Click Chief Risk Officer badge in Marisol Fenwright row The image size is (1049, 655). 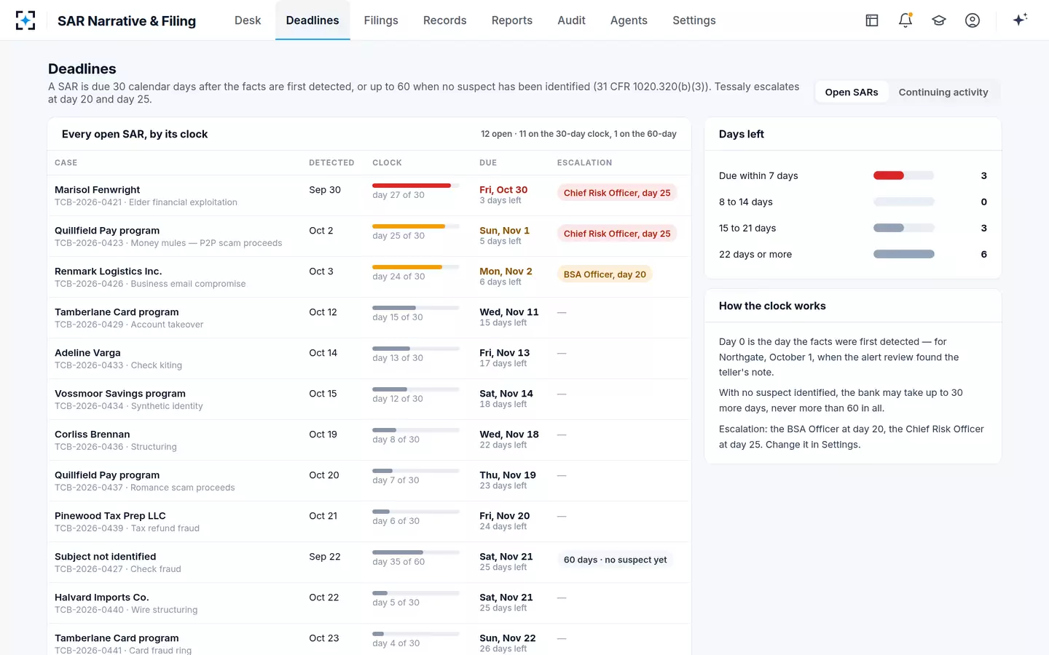pos(617,193)
